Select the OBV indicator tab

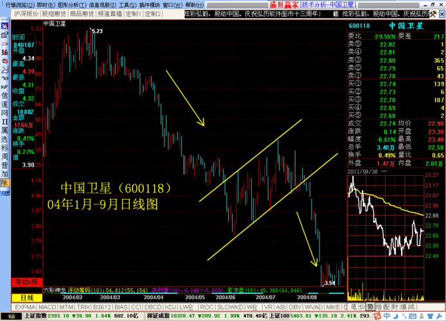(x=295, y=308)
